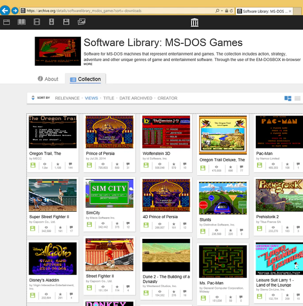Sort by Date Archived
The image size is (303, 306).
136,98
